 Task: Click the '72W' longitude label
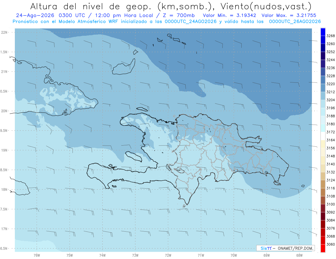pos(168,255)
